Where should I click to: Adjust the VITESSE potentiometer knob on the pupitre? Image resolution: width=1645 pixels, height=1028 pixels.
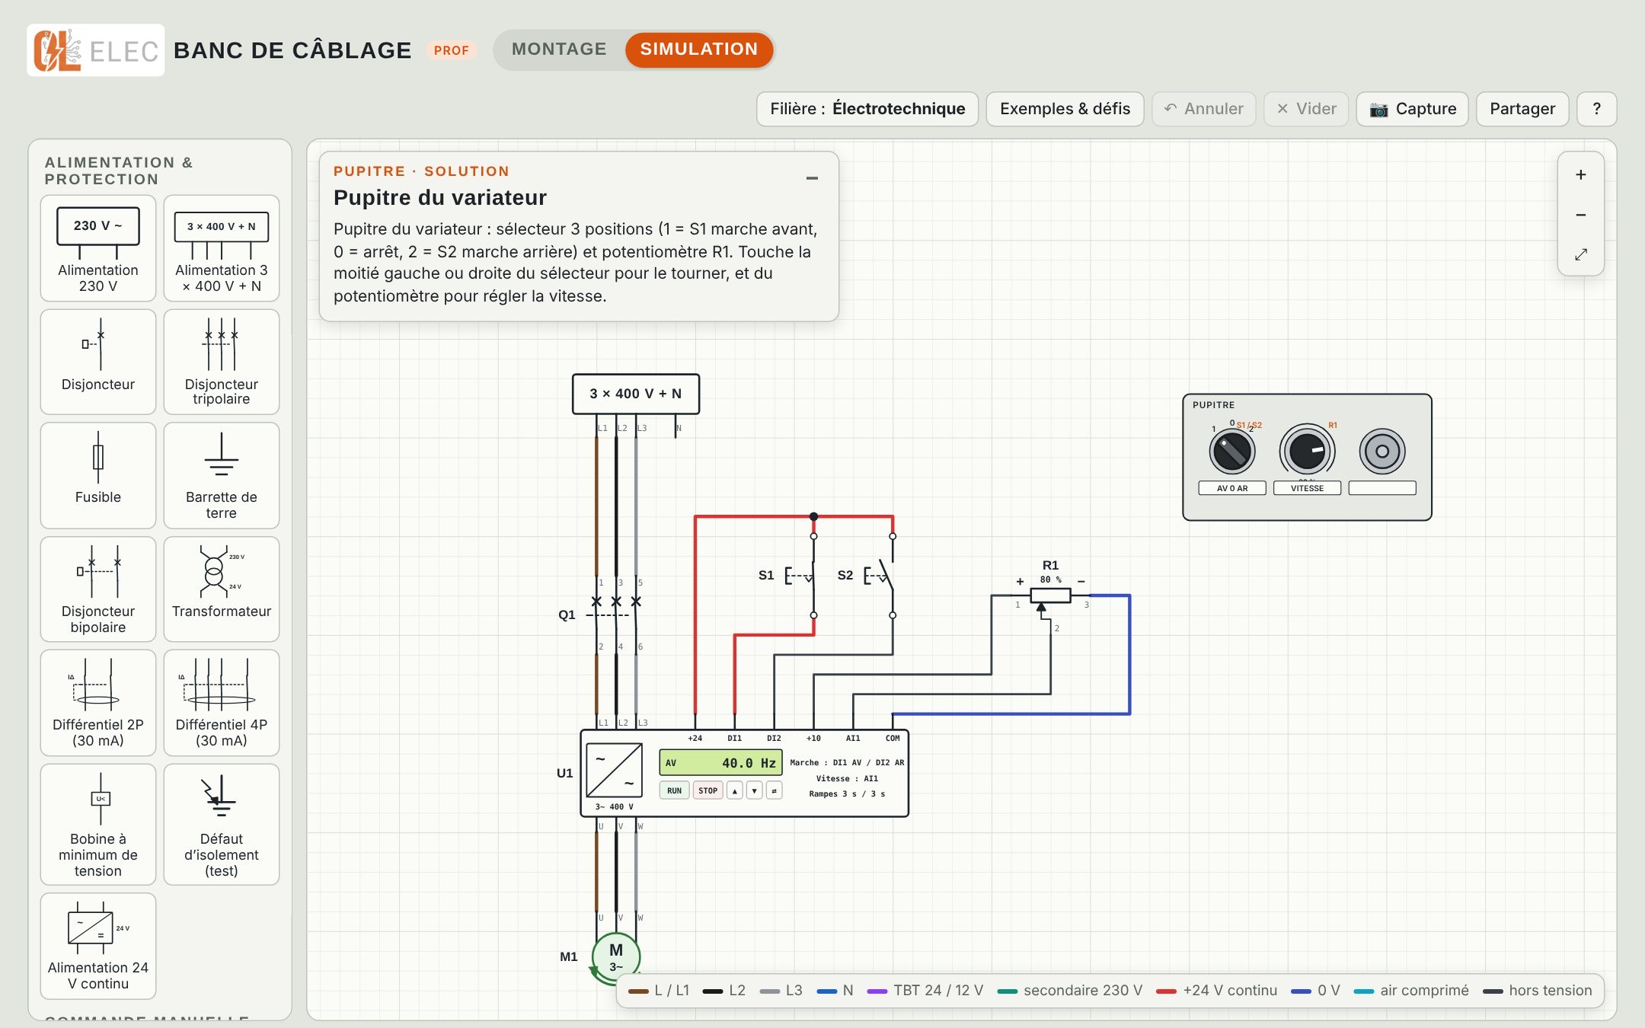(1307, 452)
